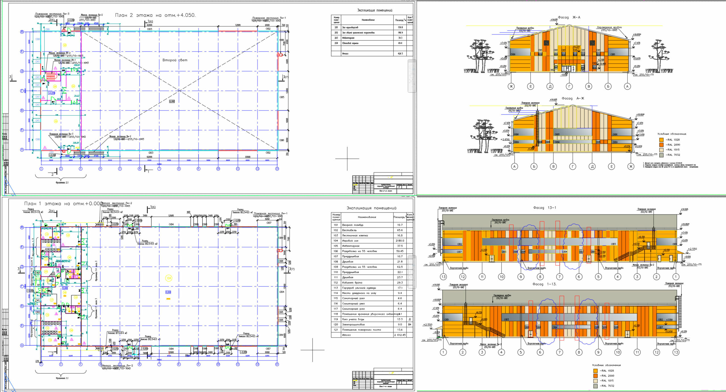
Task: Click the title 'План 1 этажа на отм.+0.000'
Action: point(64,204)
